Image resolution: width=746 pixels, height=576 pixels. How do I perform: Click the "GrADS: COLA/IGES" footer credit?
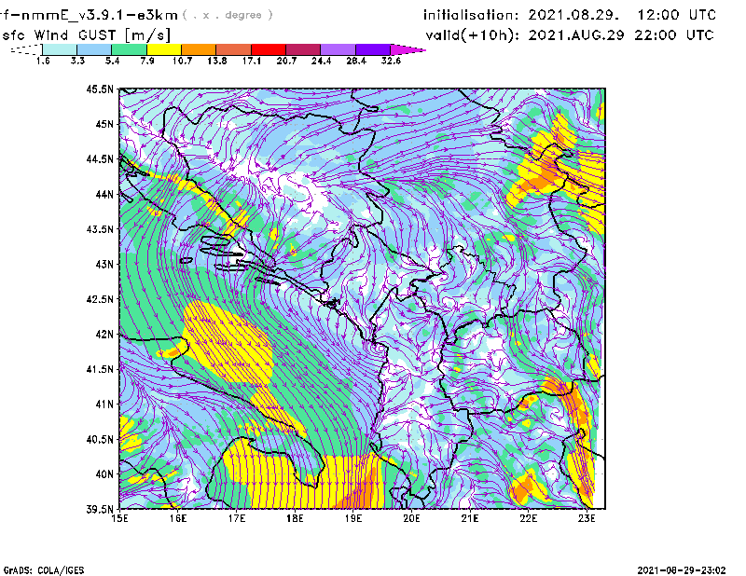[44, 570]
